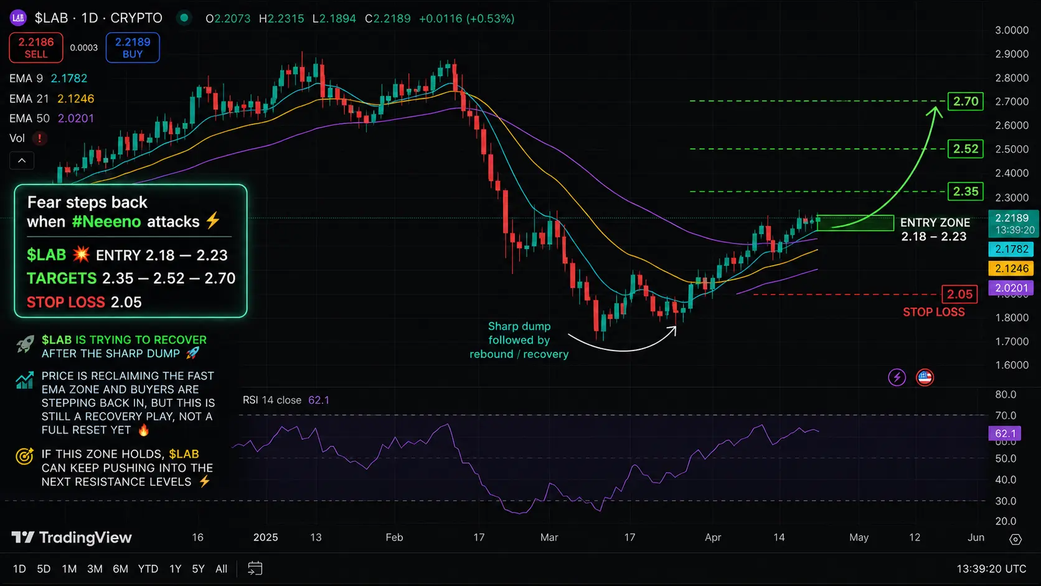This screenshot has width=1041, height=586.
Task: Click the Apr label on time axis
Action: pyautogui.click(x=713, y=537)
